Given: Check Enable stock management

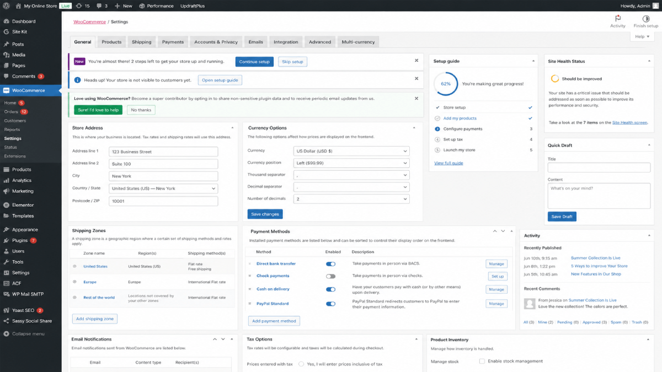Looking at the screenshot, I should point(482,361).
